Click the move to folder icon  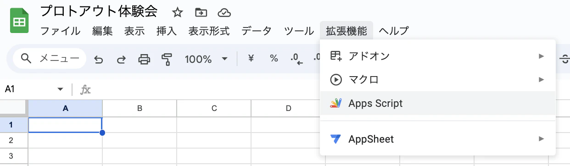click(x=201, y=12)
